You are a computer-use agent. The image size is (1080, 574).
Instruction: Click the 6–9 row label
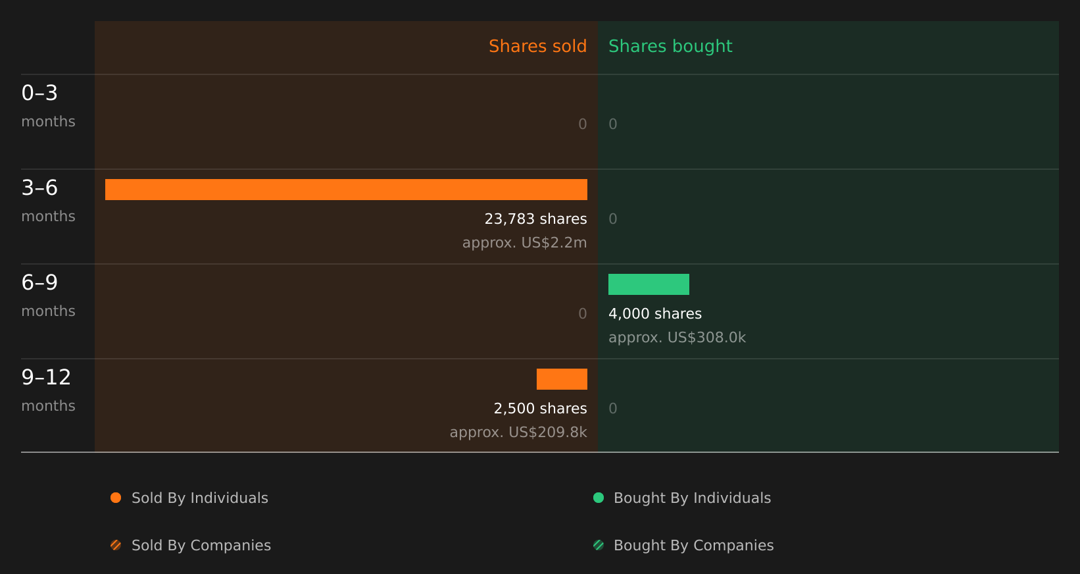click(x=39, y=282)
